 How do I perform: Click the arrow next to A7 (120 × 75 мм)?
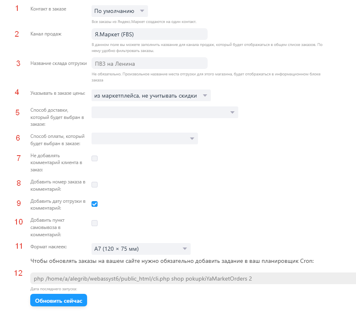tap(185, 249)
